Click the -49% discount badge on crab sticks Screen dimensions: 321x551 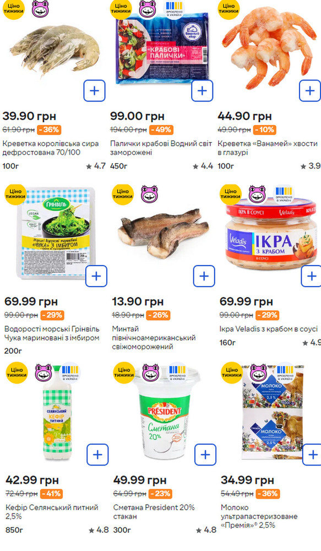(x=161, y=129)
